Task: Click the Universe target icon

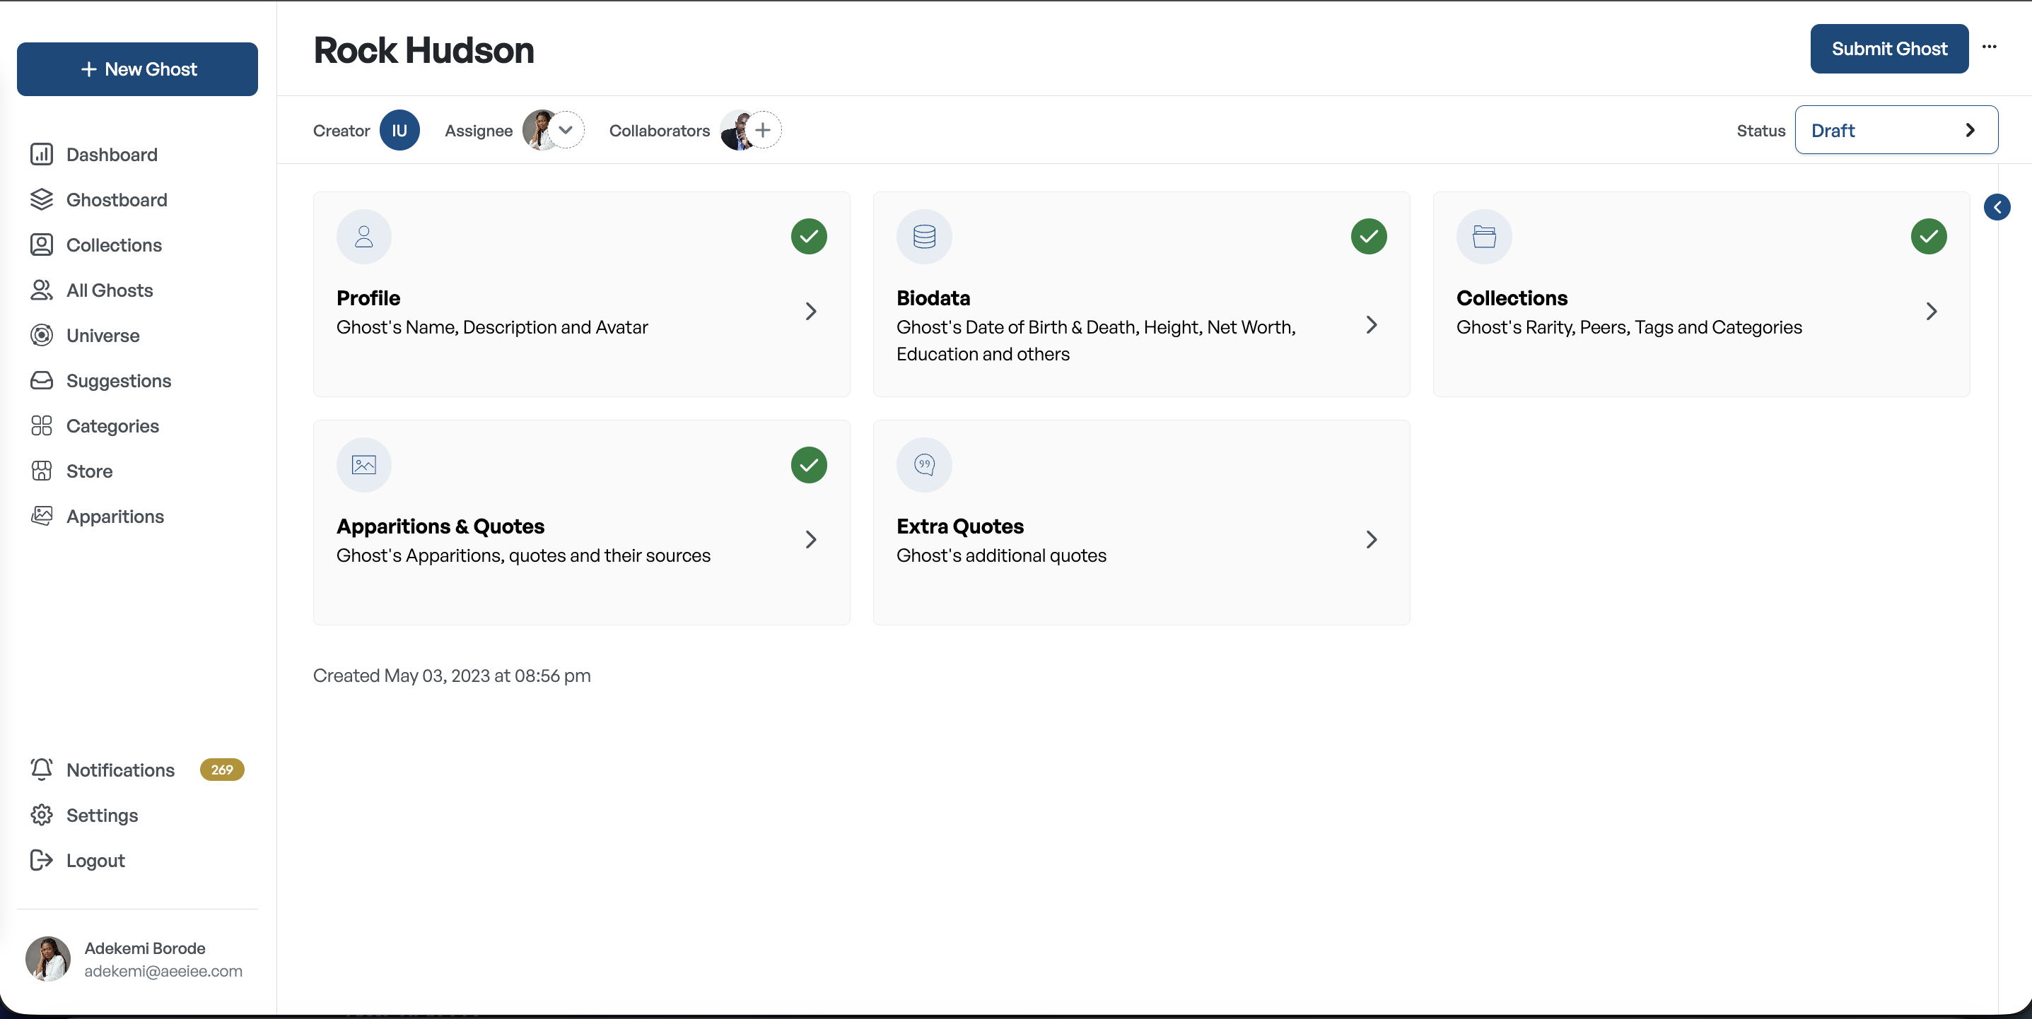Action: click(x=42, y=335)
